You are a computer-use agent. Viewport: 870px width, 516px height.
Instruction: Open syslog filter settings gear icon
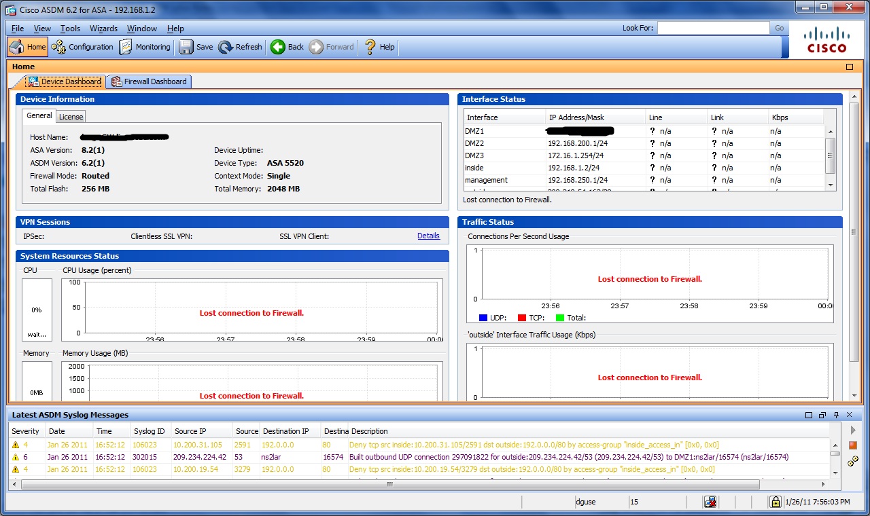point(853,461)
